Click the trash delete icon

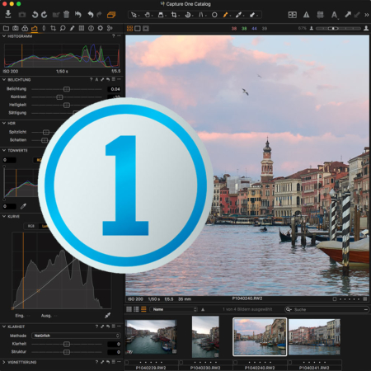coord(66,14)
